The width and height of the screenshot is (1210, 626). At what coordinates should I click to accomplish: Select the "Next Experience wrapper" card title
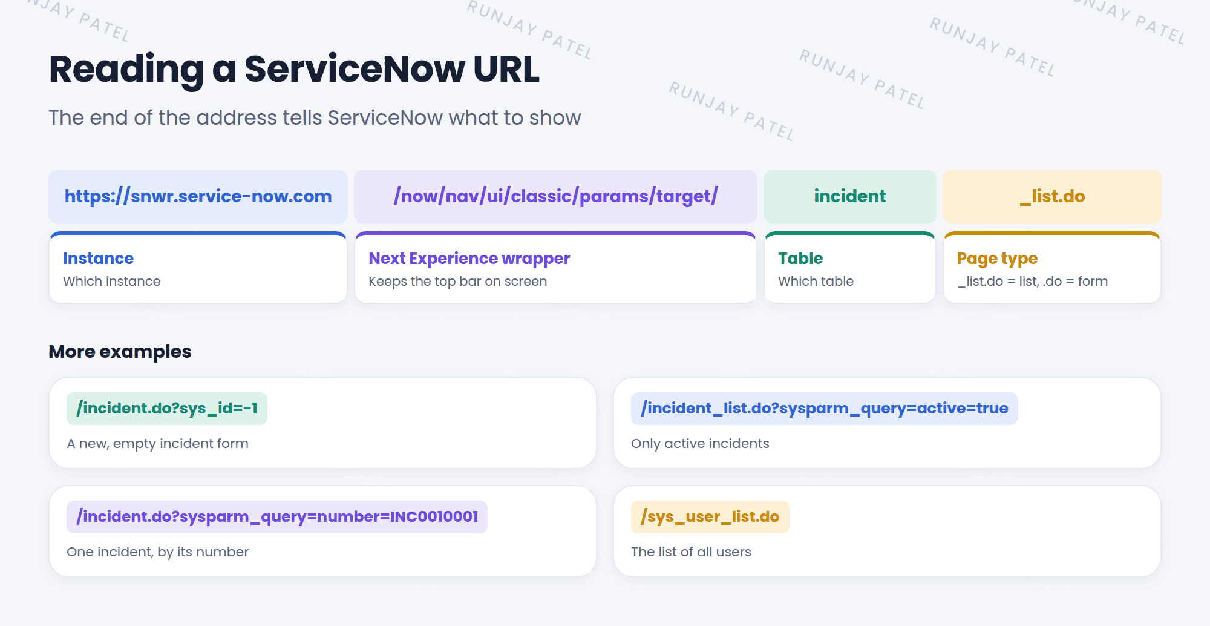click(x=469, y=259)
